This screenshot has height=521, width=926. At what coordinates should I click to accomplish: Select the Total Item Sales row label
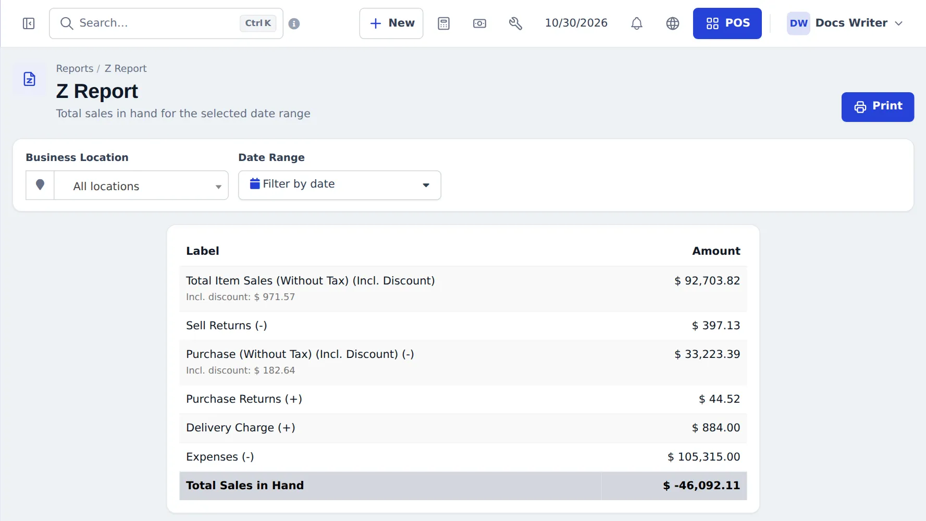click(x=310, y=280)
